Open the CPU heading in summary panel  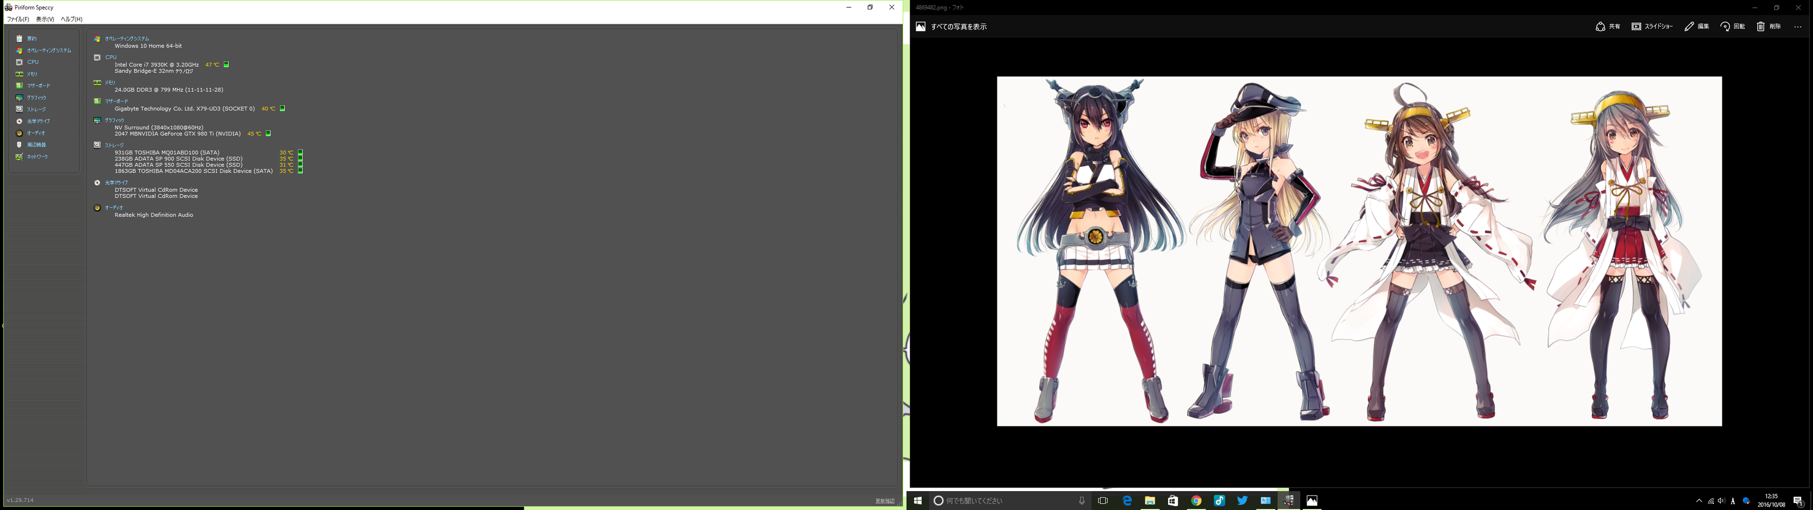pos(111,57)
